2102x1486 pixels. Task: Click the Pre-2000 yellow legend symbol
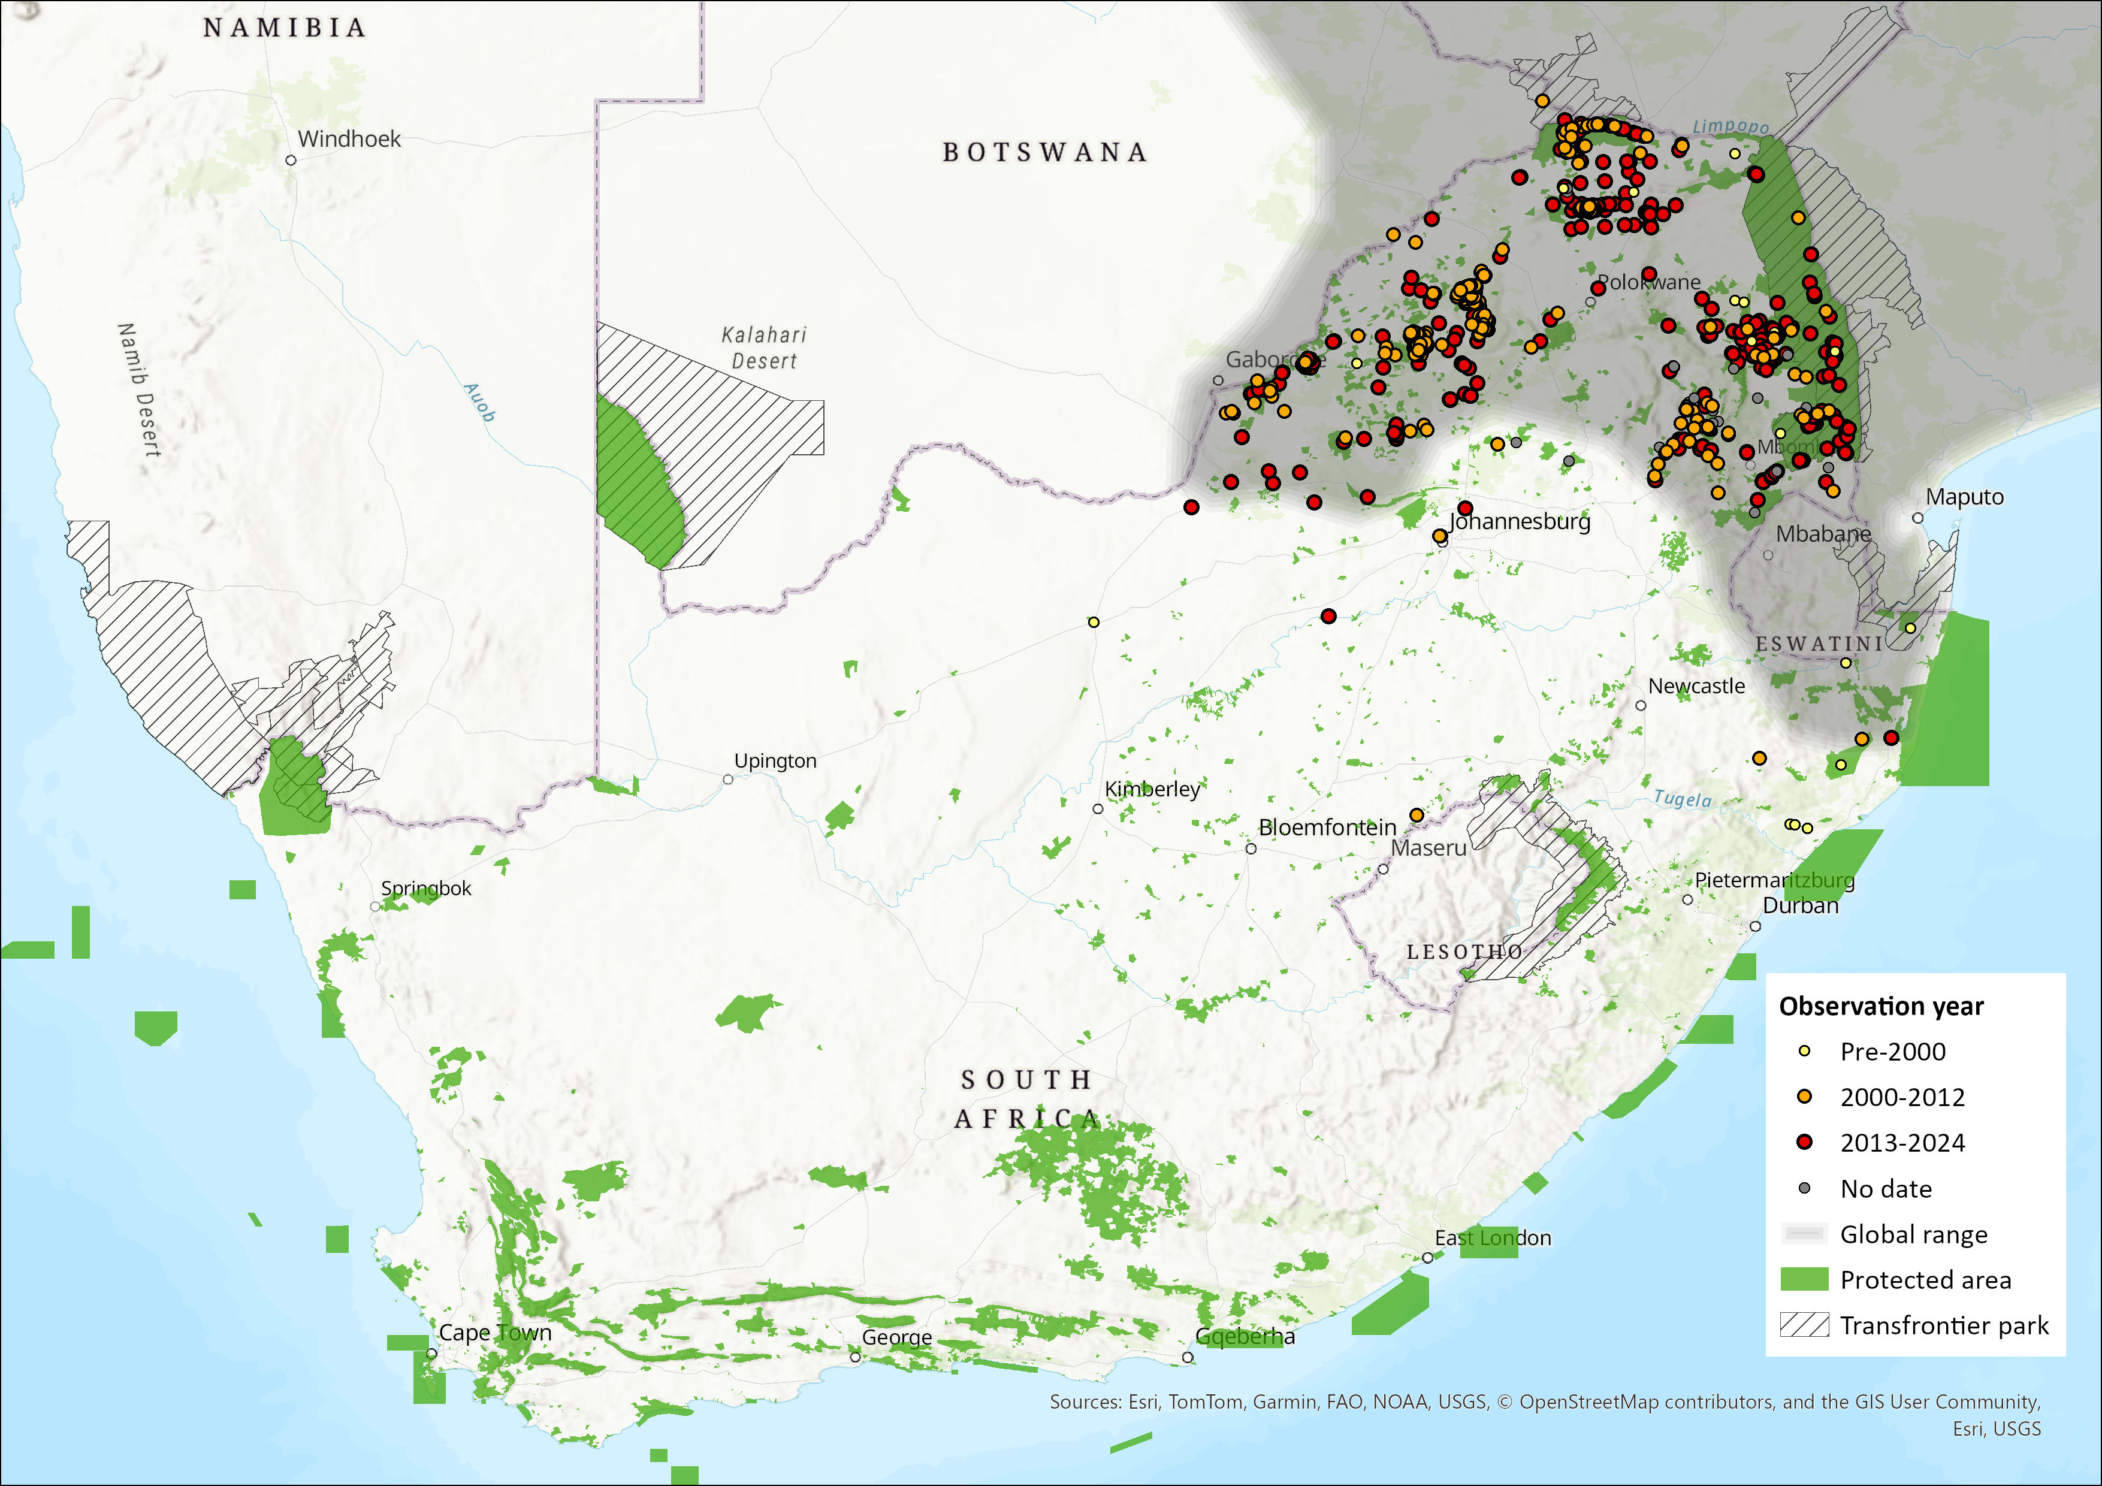tap(1804, 1051)
